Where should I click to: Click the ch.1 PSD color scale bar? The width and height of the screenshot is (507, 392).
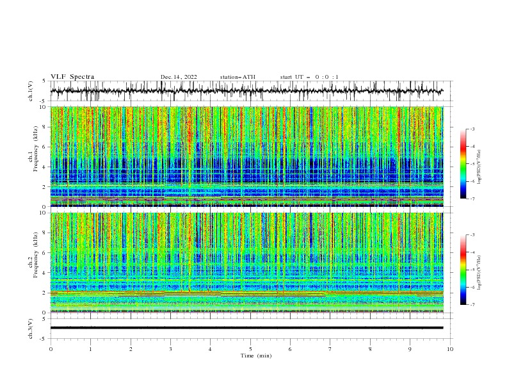pos(463,164)
